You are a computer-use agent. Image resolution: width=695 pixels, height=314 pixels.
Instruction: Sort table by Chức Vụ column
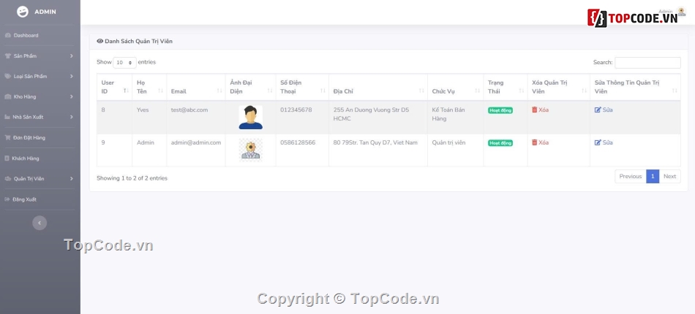[455, 87]
